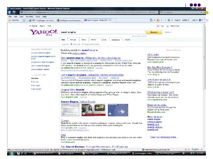The width and height of the screenshot is (213, 159).
Task: Open Dogpile Web Search result
Action: coord(72,90)
